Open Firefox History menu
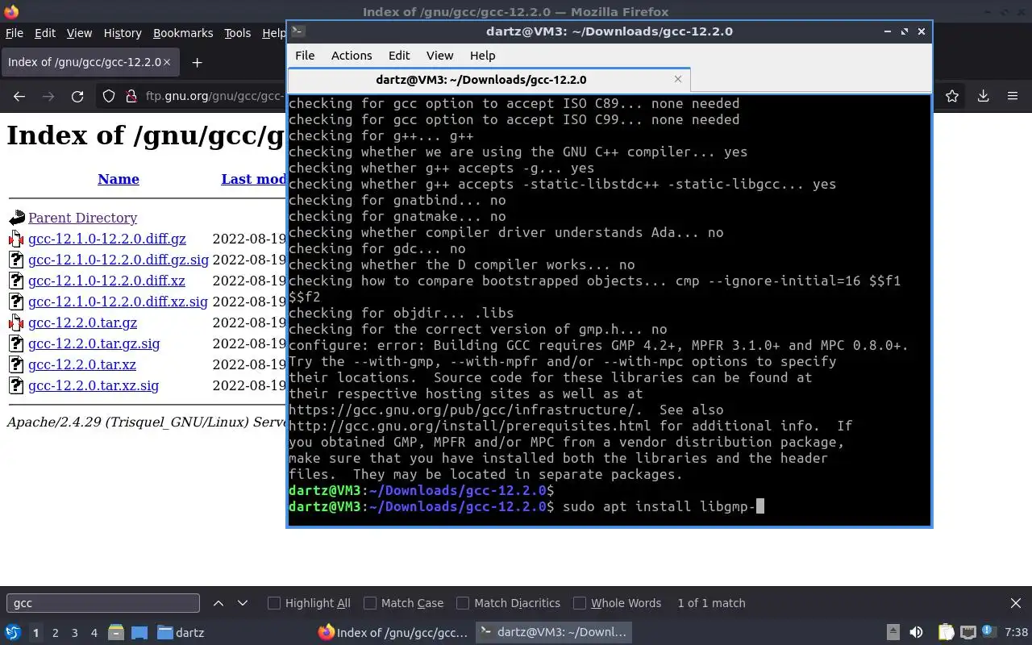 coord(123,33)
